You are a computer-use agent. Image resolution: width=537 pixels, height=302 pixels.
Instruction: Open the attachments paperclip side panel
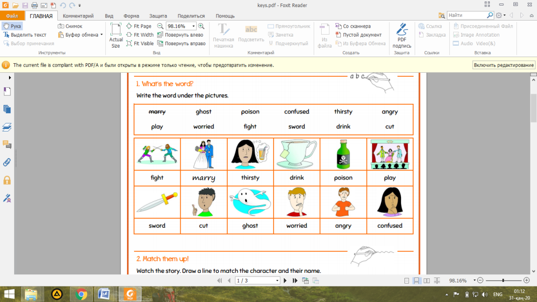click(x=7, y=162)
